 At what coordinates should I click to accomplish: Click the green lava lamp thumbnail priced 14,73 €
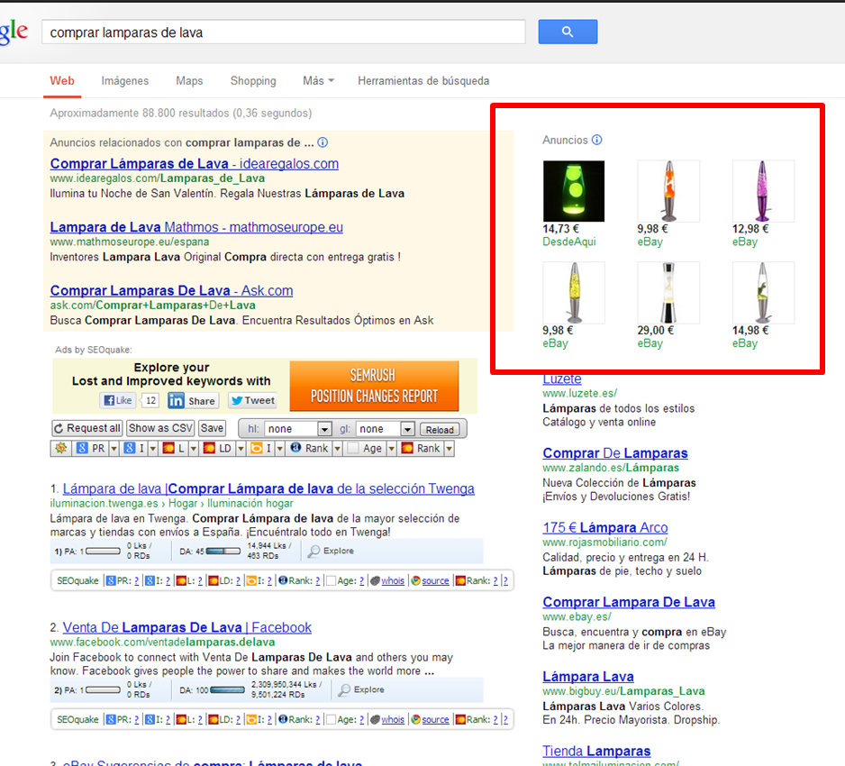(x=574, y=190)
